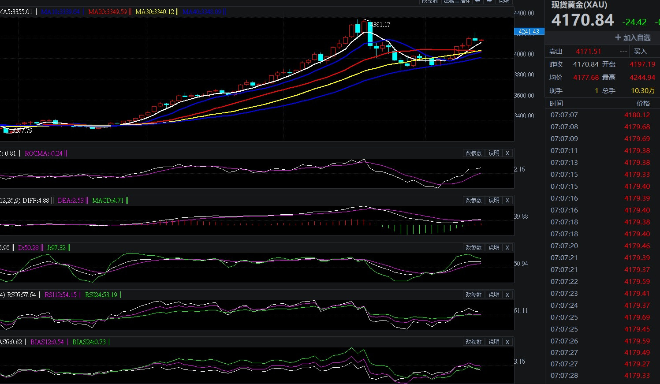
Task: Open 说明 for the ROC panel
Action: coord(494,153)
